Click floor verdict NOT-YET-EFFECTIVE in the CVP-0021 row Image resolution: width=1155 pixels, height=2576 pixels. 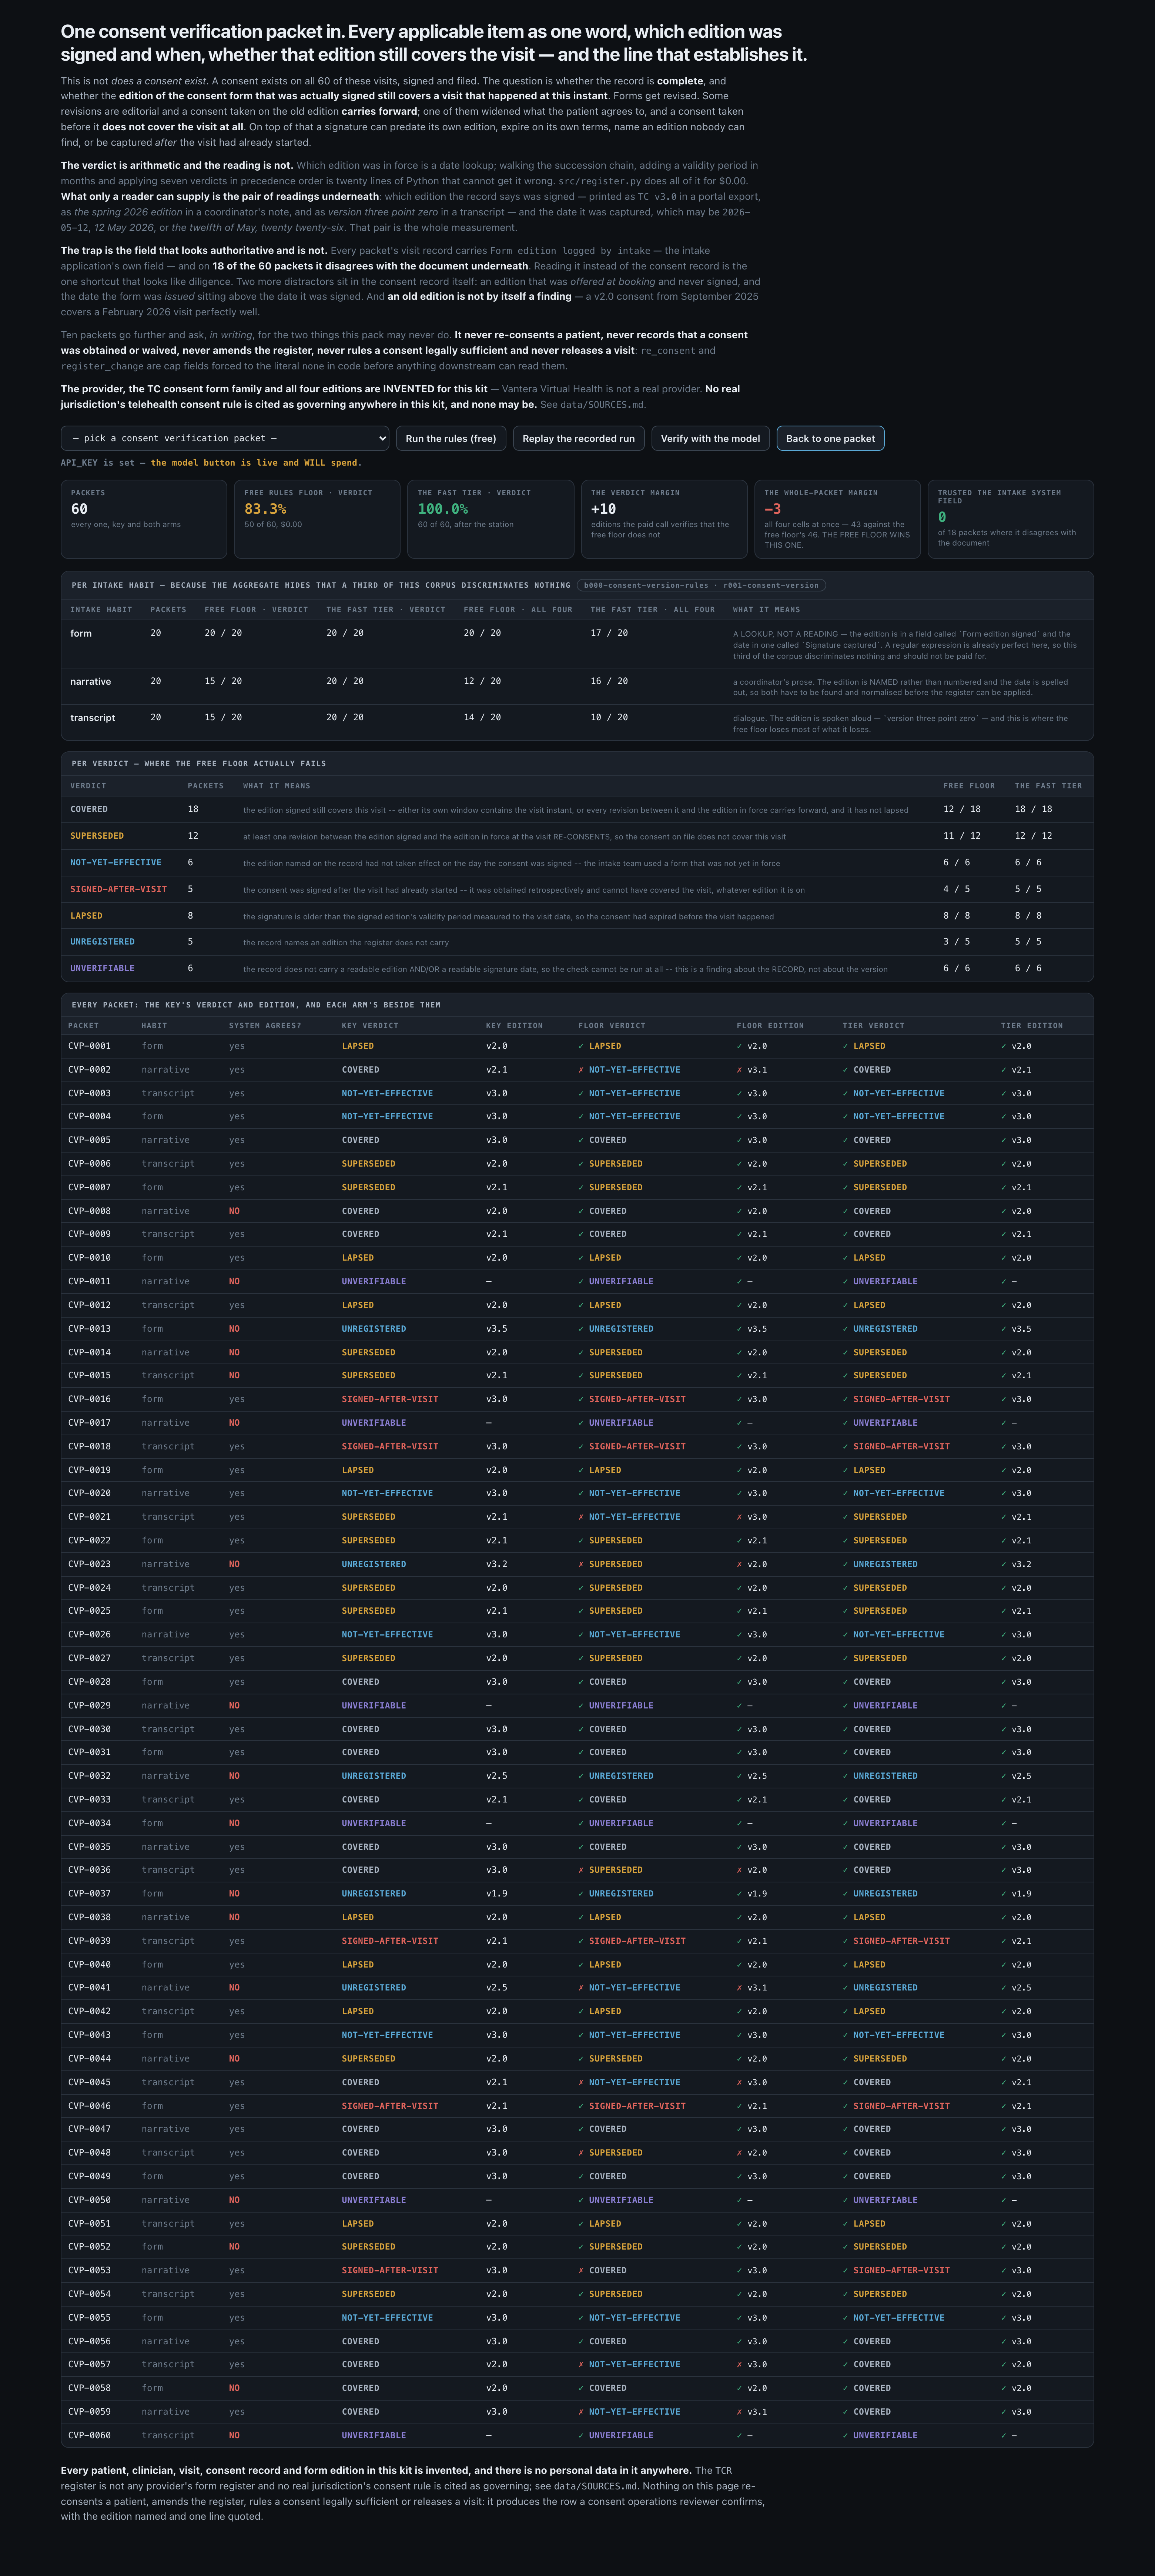point(634,1517)
